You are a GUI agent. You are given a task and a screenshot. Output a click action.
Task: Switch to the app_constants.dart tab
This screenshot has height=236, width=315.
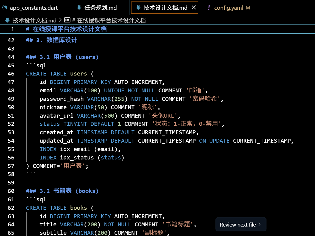click(34, 8)
